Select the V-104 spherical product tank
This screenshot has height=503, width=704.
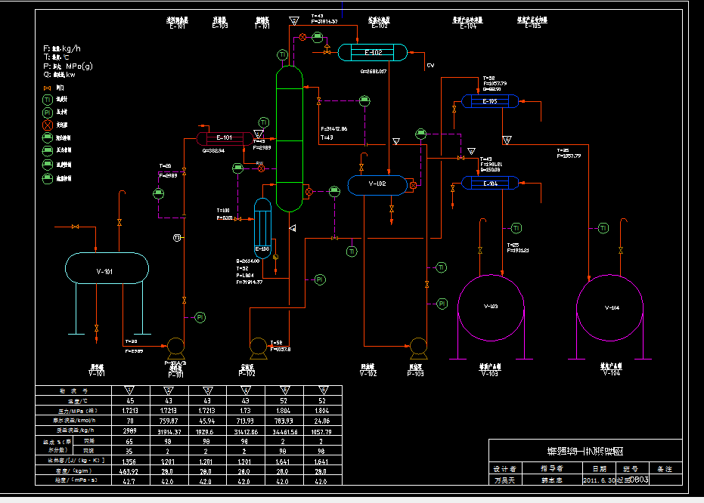(x=609, y=307)
